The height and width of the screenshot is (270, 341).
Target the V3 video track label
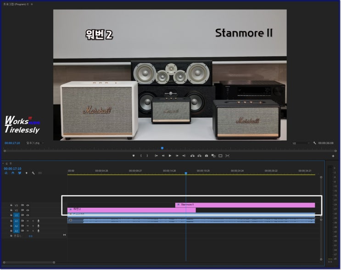pyautogui.click(x=17, y=205)
